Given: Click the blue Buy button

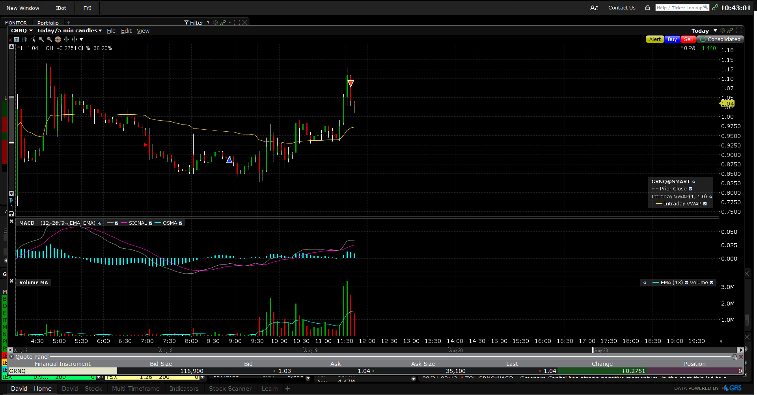Looking at the screenshot, I should [x=672, y=39].
